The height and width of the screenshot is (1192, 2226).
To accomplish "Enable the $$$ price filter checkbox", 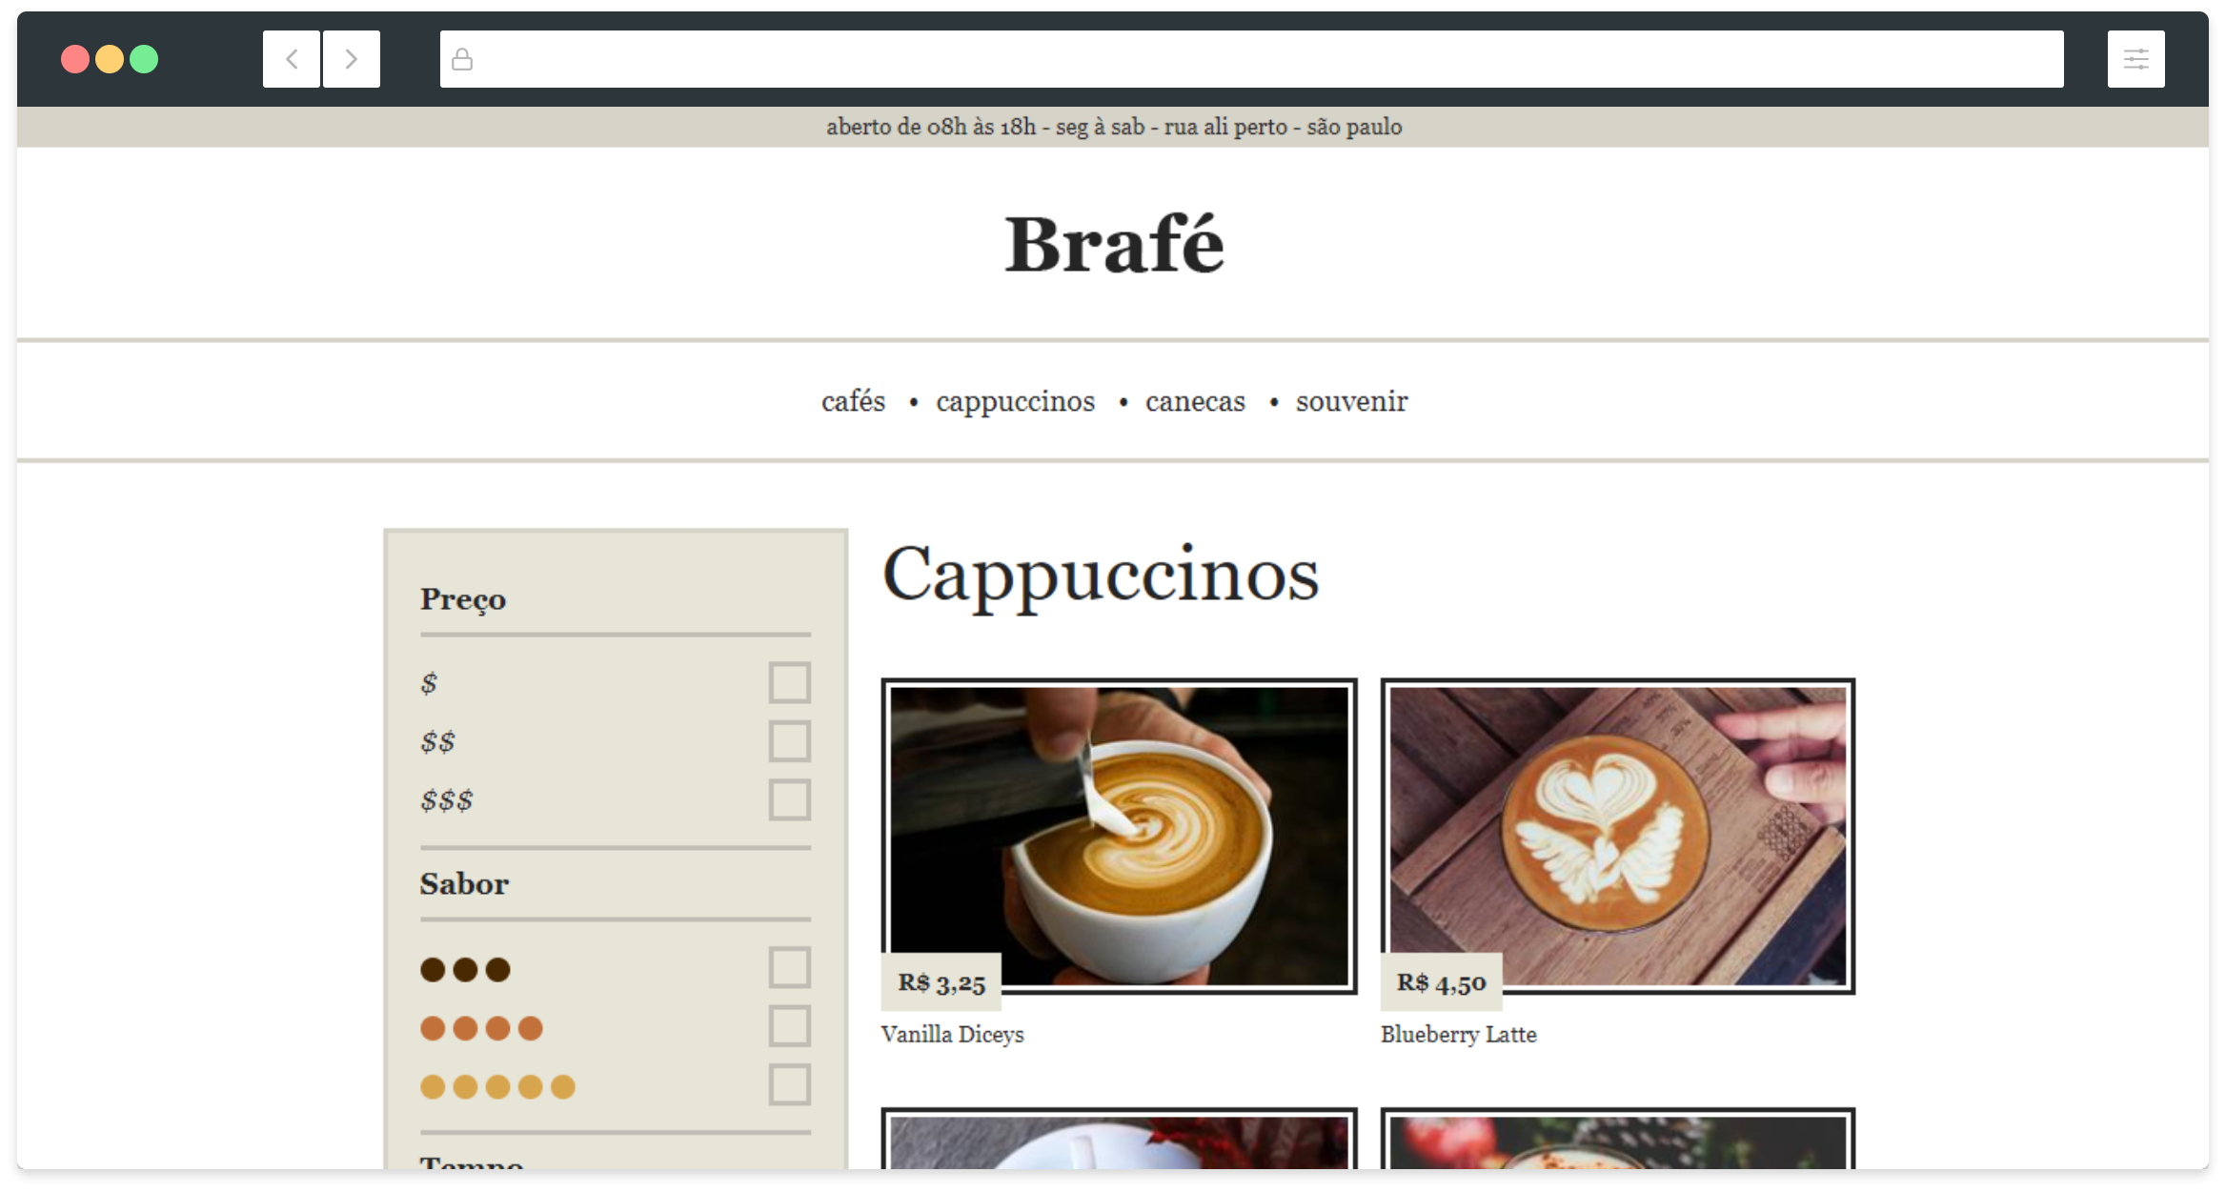I will [789, 798].
